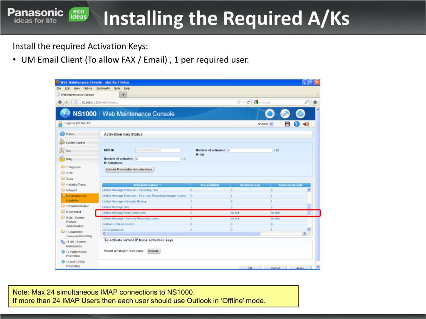Click the Firefox forward arrow
Viewport: 426px width, 319px height.
click(x=66, y=102)
